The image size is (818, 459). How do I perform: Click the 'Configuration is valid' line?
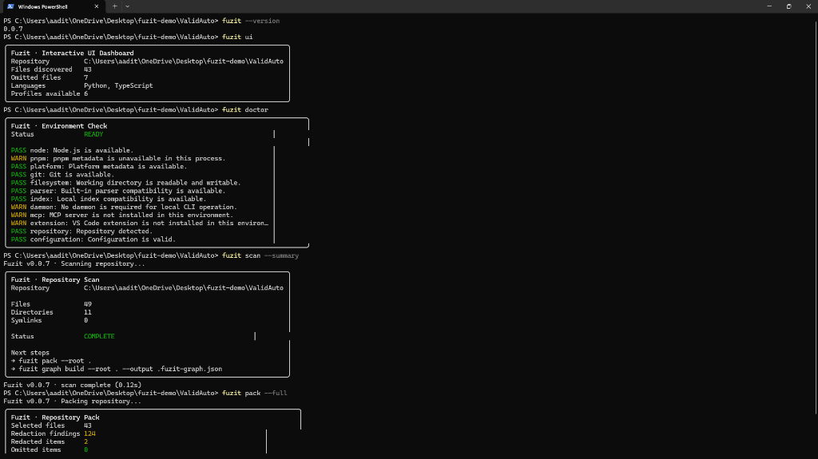(93, 239)
